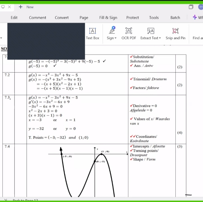Close the current document tab

point(9,7)
